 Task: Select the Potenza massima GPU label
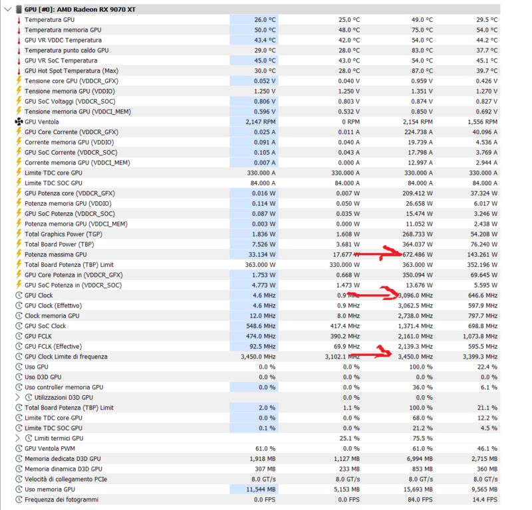click(x=56, y=254)
